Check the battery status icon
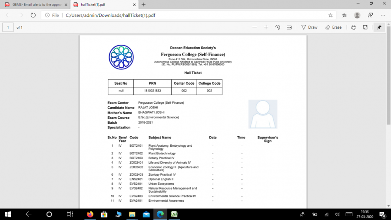The image size is (391, 220). pos(315,214)
